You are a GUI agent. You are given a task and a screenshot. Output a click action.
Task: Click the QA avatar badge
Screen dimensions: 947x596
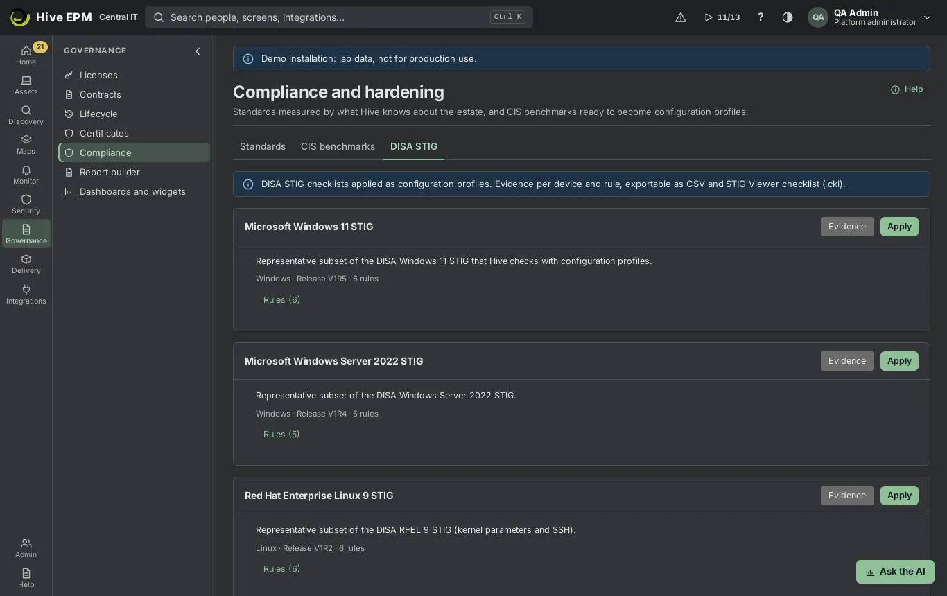click(x=818, y=17)
